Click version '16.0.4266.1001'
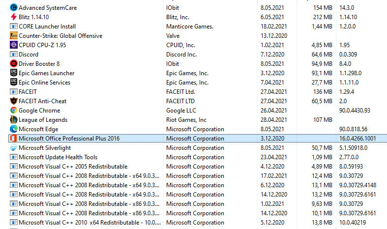The image size is (387, 229). click(x=357, y=139)
